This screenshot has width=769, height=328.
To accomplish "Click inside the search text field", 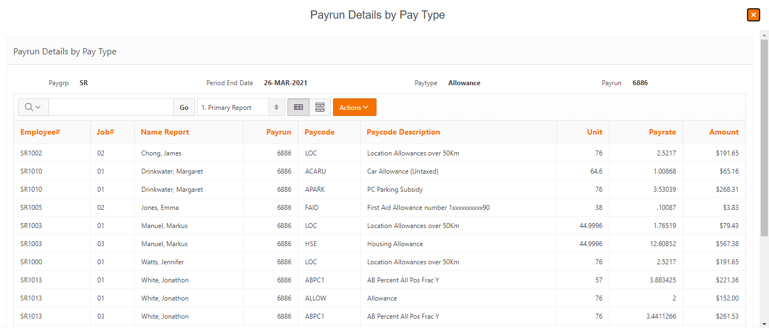I will click(110, 107).
